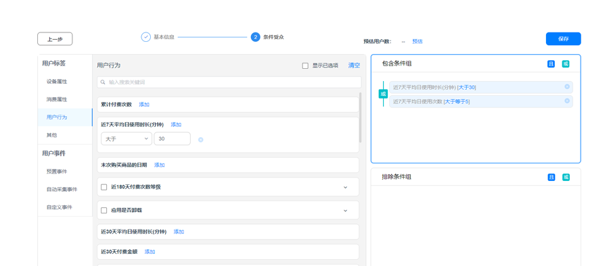
Task: Click the 用户标签 section heading
Action: (53, 63)
